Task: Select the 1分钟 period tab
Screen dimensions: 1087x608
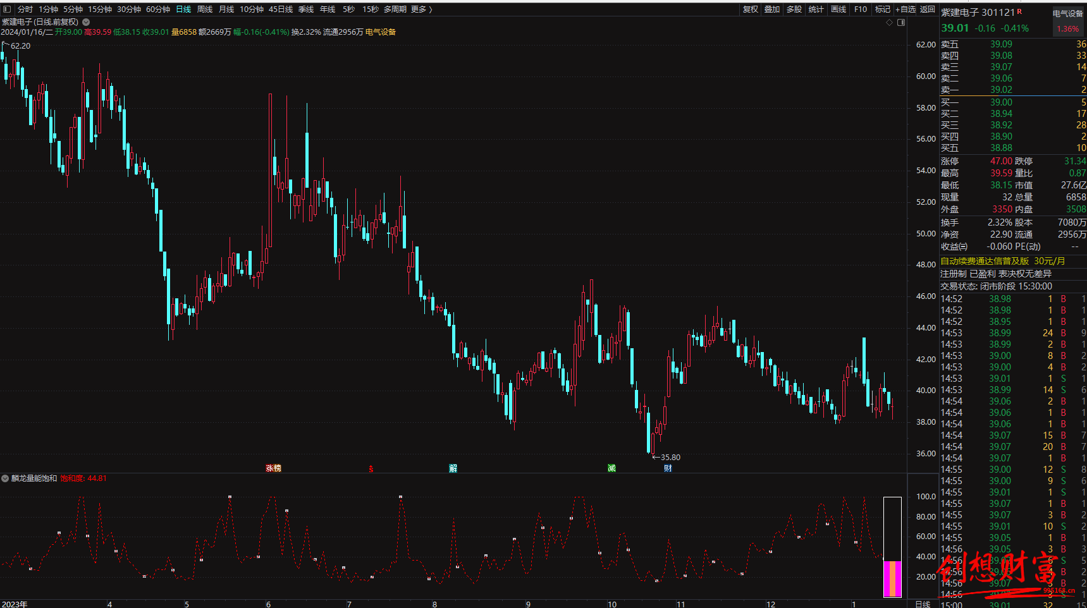Action: click(48, 9)
